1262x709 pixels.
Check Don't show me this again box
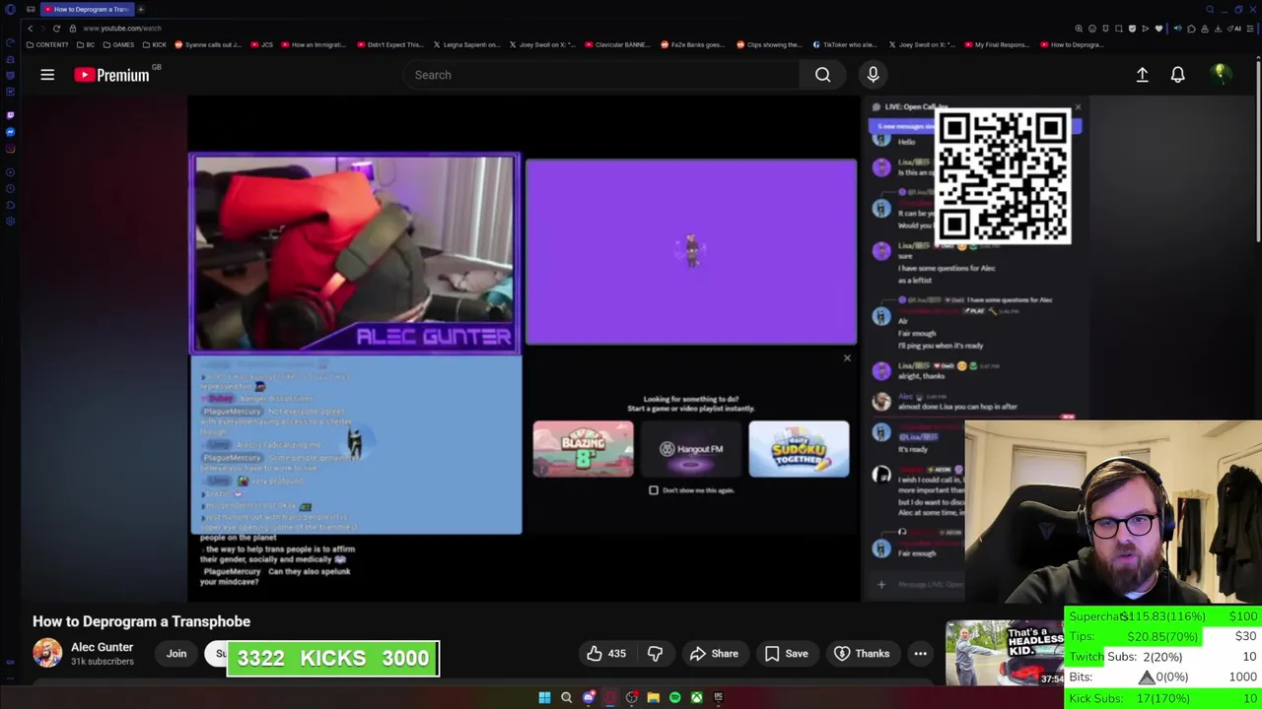(654, 490)
